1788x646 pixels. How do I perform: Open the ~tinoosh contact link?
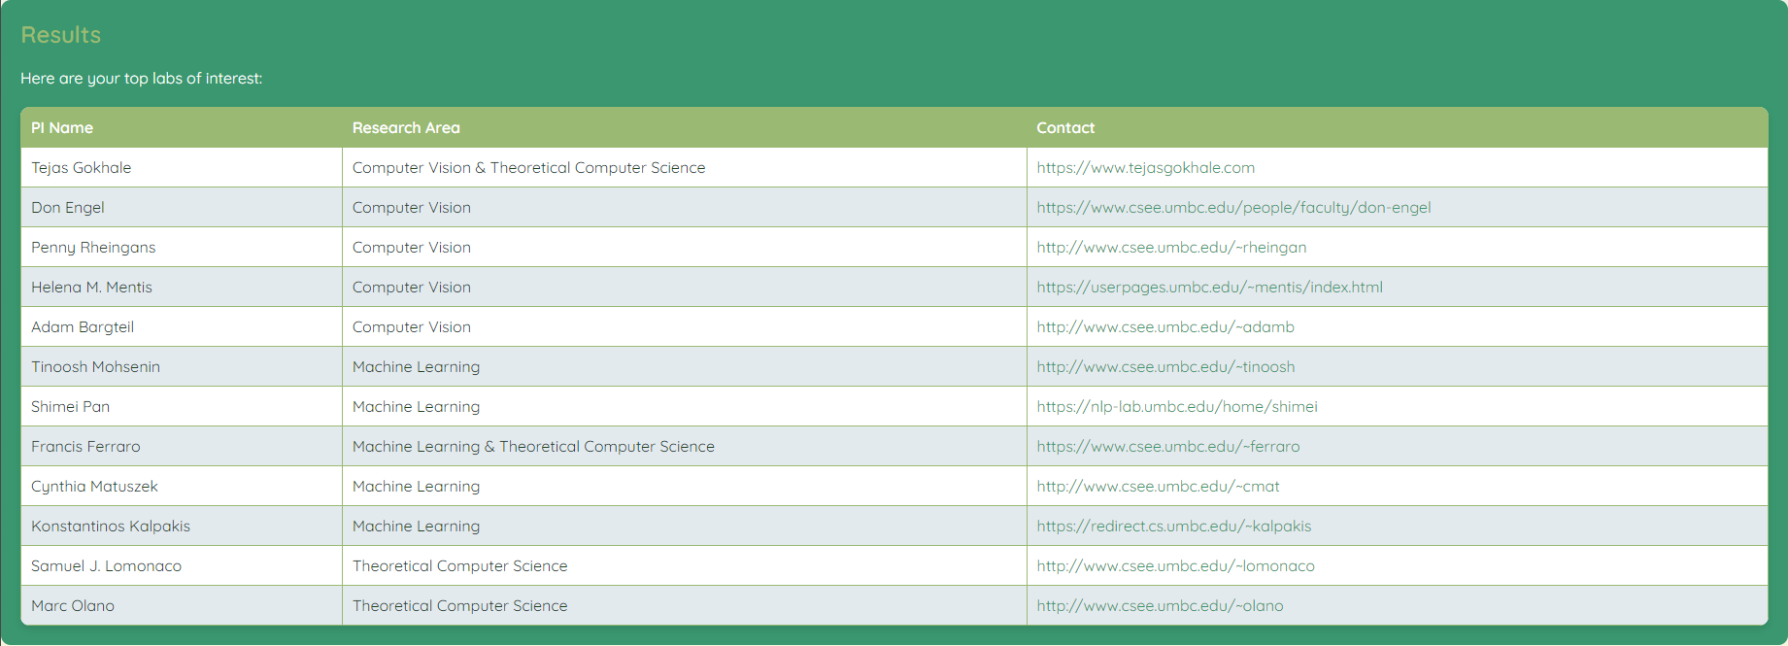[x=1165, y=366]
